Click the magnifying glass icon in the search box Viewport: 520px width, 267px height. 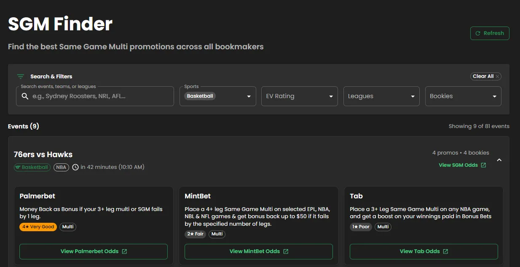click(25, 96)
